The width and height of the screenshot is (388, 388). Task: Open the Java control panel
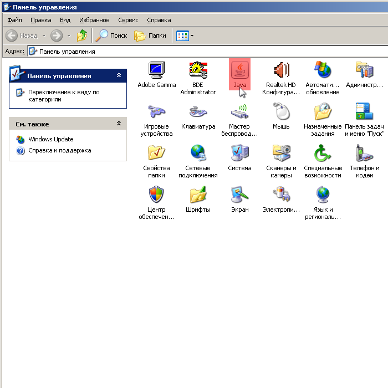(x=239, y=74)
